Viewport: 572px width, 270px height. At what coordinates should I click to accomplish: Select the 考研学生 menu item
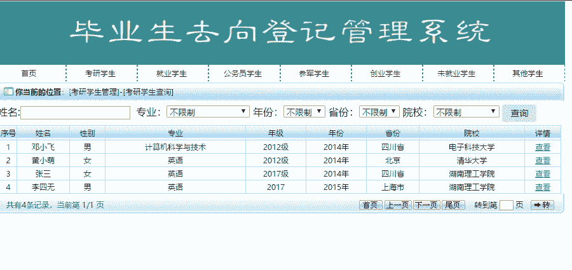pyautogui.click(x=100, y=73)
